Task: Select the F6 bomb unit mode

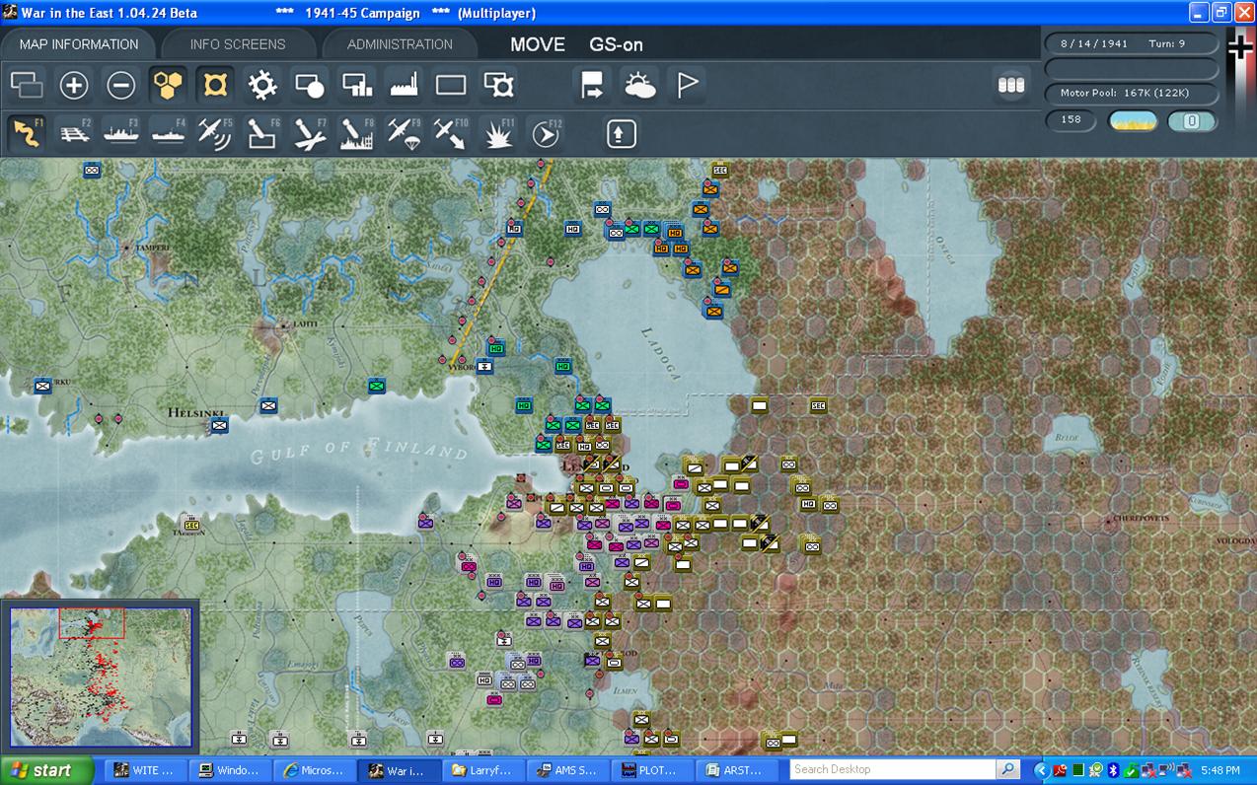Action: tap(262, 133)
